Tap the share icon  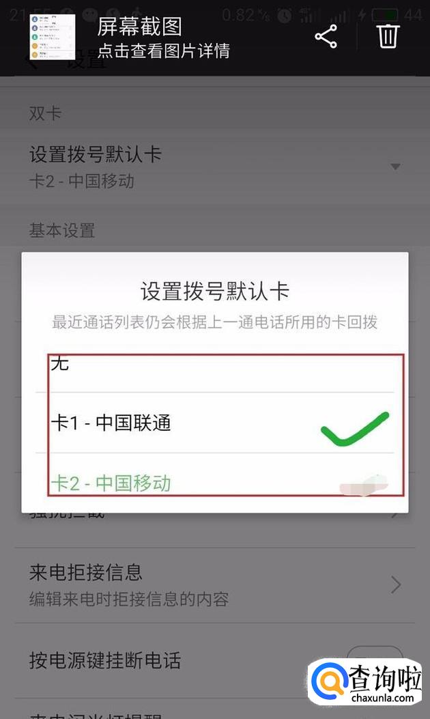coord(326,36)
